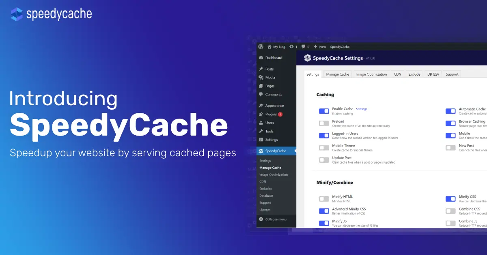The height and width of the screenshot is (255, 487).
Task: Click the Pages icon in sidebar
Action: coord(261,86)
